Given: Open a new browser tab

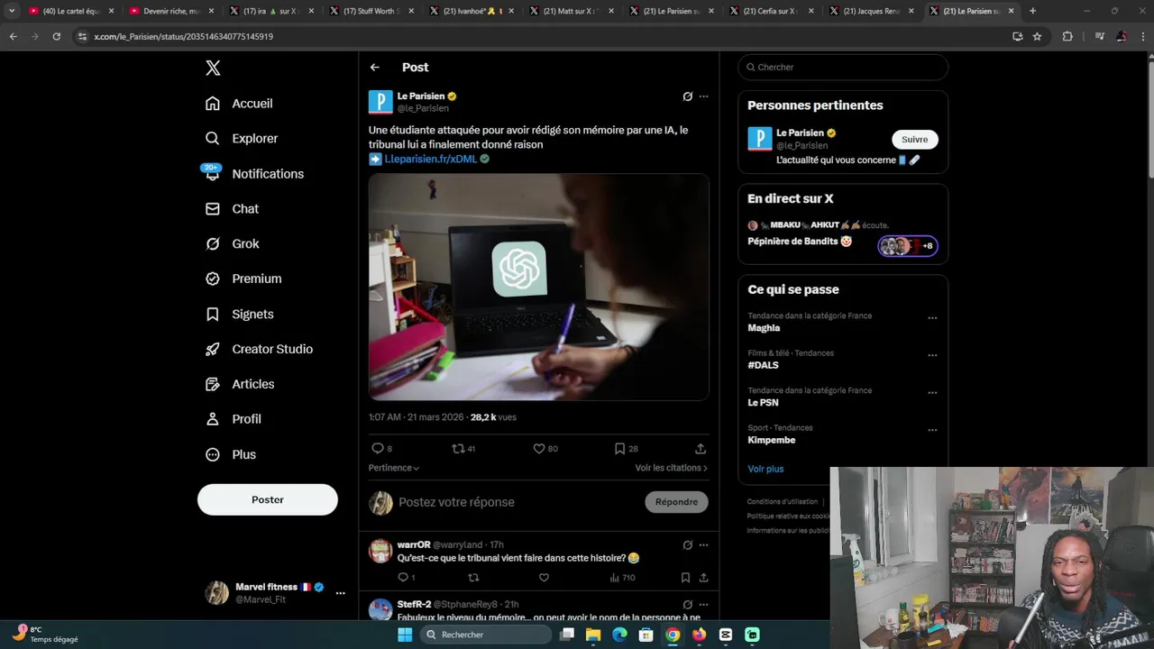Looking at the screenshot, I should pos(1032,11).
